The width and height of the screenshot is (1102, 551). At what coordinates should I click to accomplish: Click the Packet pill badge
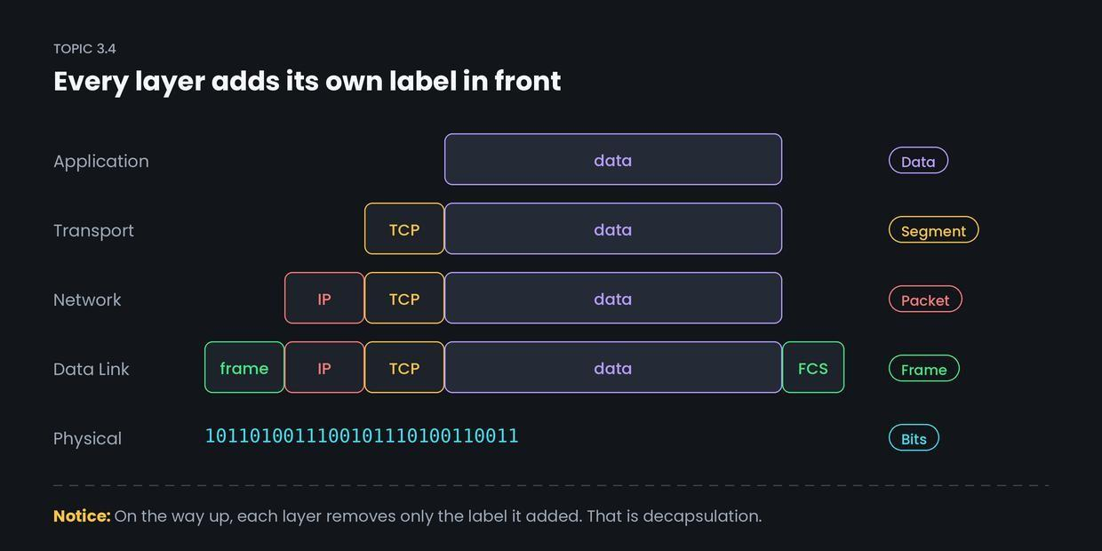pyautogui.click(x=925, y=299)
